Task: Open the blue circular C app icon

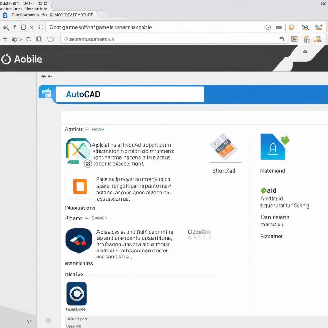Action: tap(77, 293)
